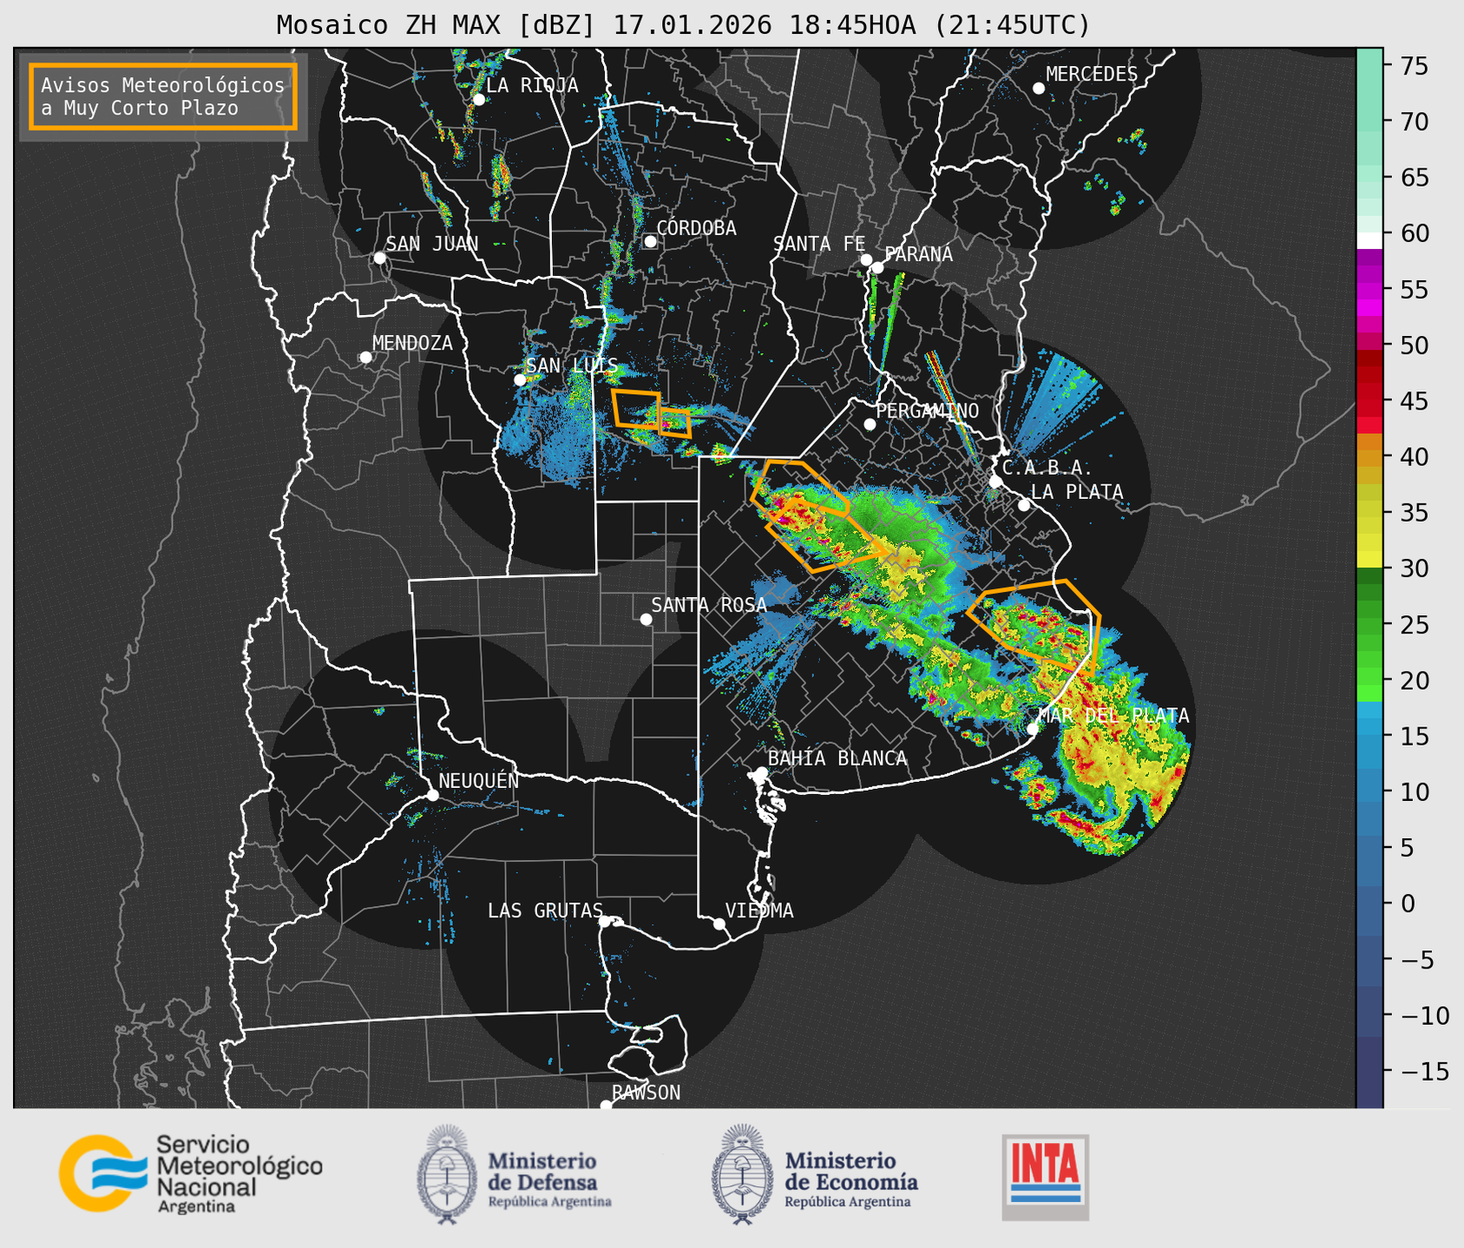Click the Neuquén city dot

pos(432,795)
